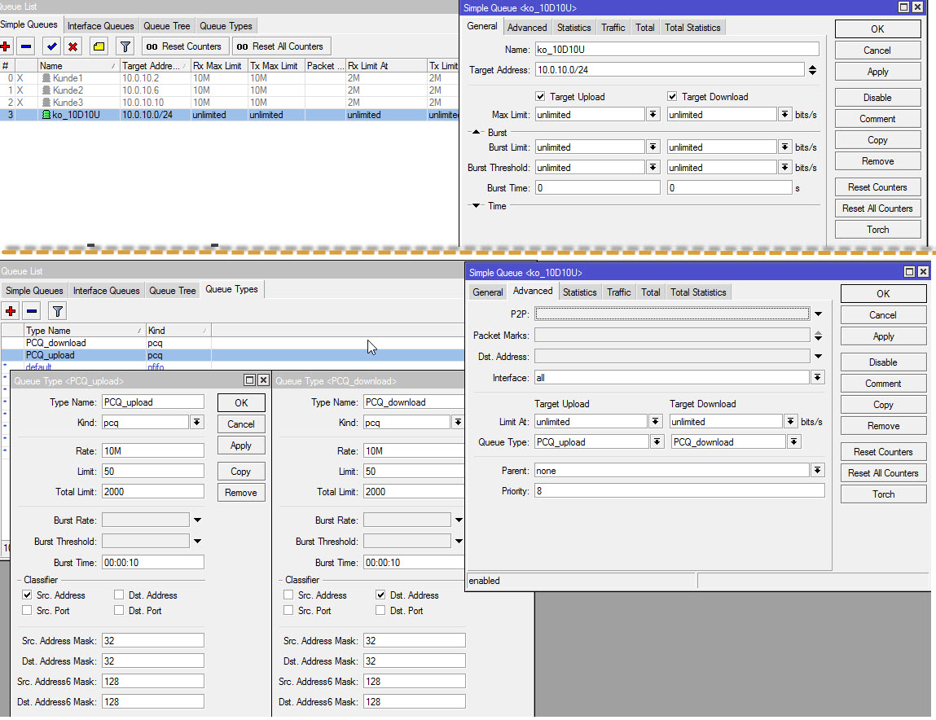The image size is (936, 720).
Task: Switch to the Queue Tree tab
Action: pos(166,25)
